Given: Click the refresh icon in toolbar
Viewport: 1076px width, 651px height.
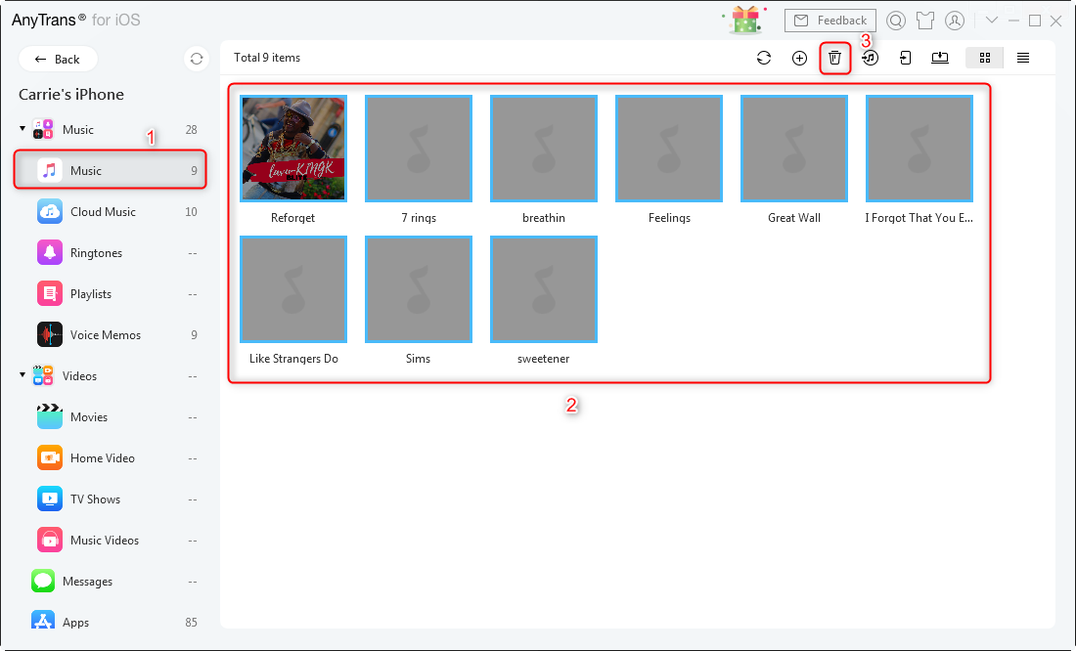Looking at the screenshot, I should point(764,59).
